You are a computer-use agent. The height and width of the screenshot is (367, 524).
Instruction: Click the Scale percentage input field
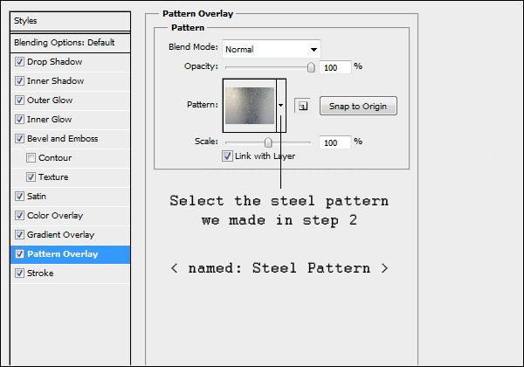335,142
